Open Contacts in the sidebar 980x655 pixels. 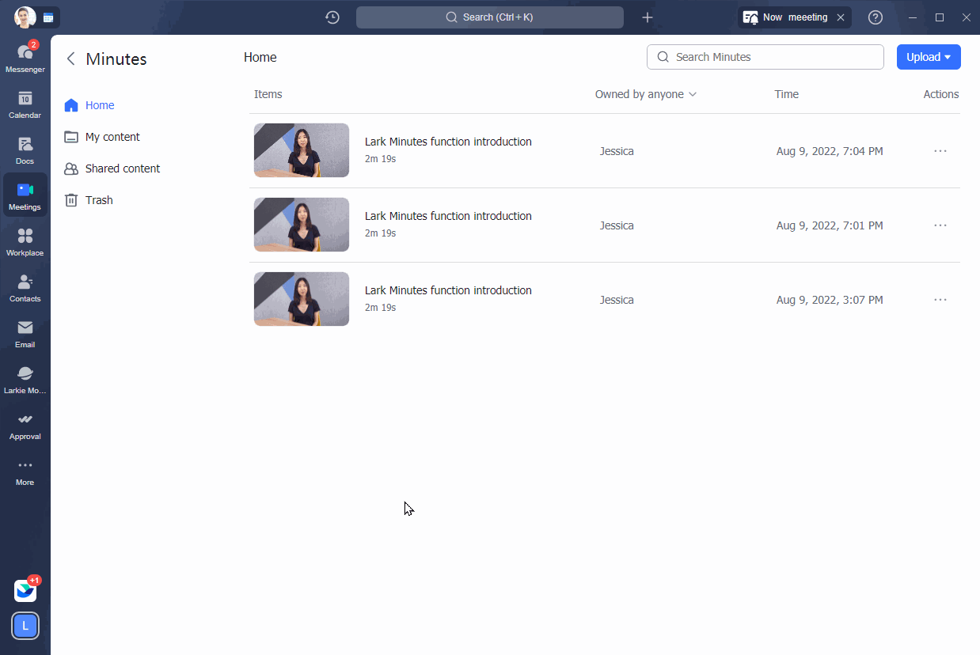point(25,287)
